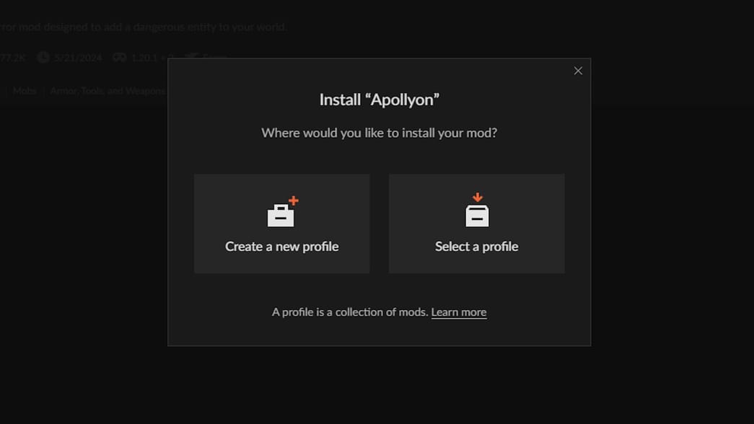Click the clock icon beside the 5/21/2024 date
This screenshot has width=754, height=424.
coord(43,57)
